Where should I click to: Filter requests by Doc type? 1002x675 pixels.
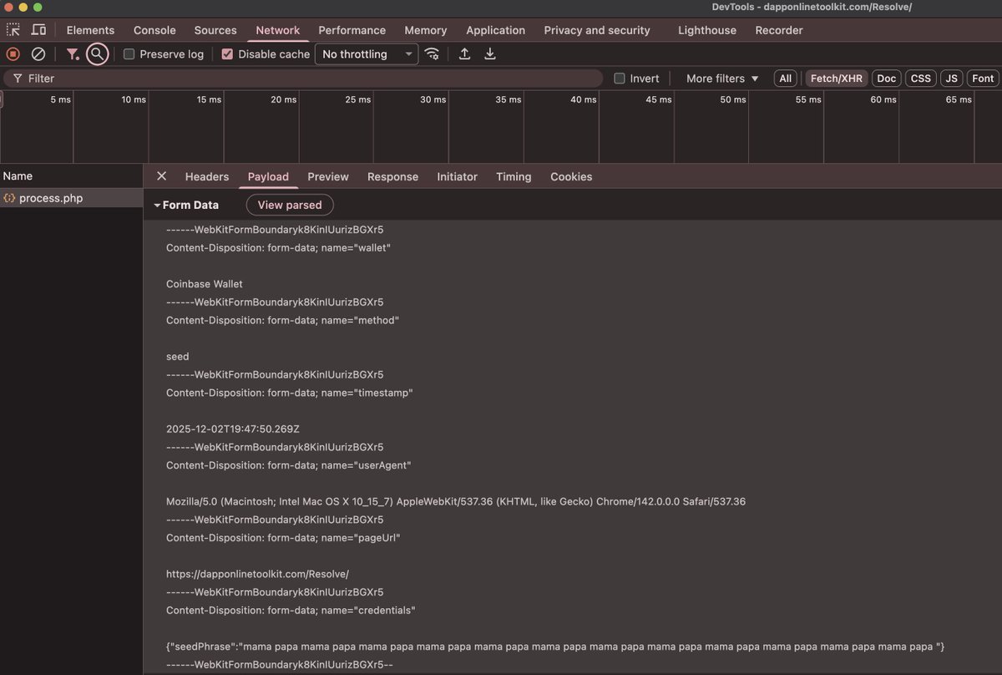[x=887, y=79]
